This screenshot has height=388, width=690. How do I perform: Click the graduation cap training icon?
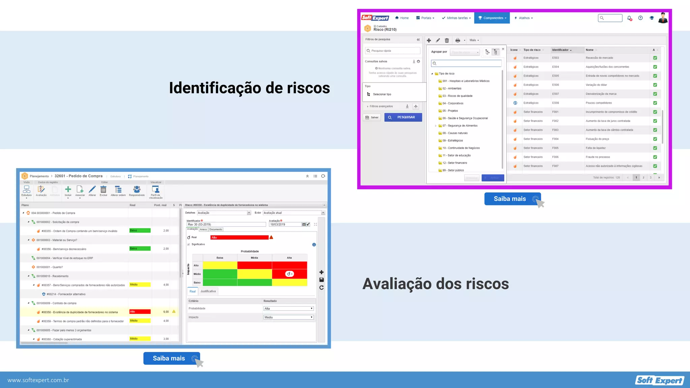(652, 18)
